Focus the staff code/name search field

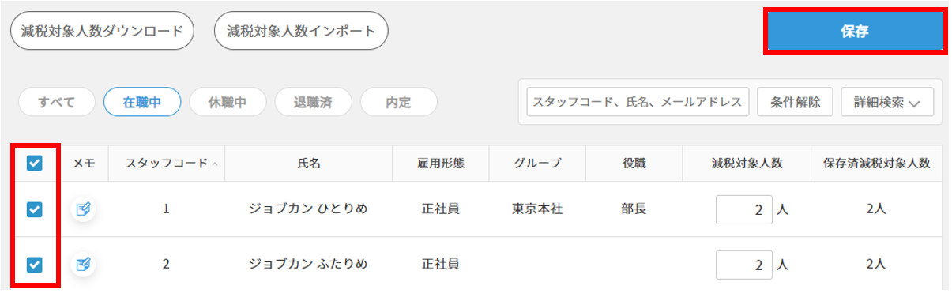[638, 102]
